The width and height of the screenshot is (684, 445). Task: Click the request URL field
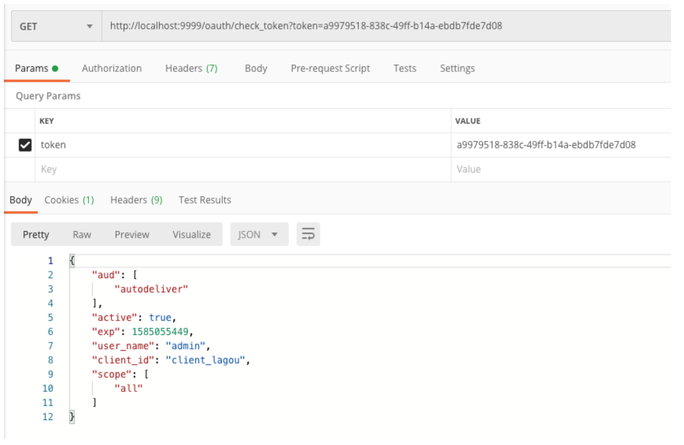pos(306,26)
